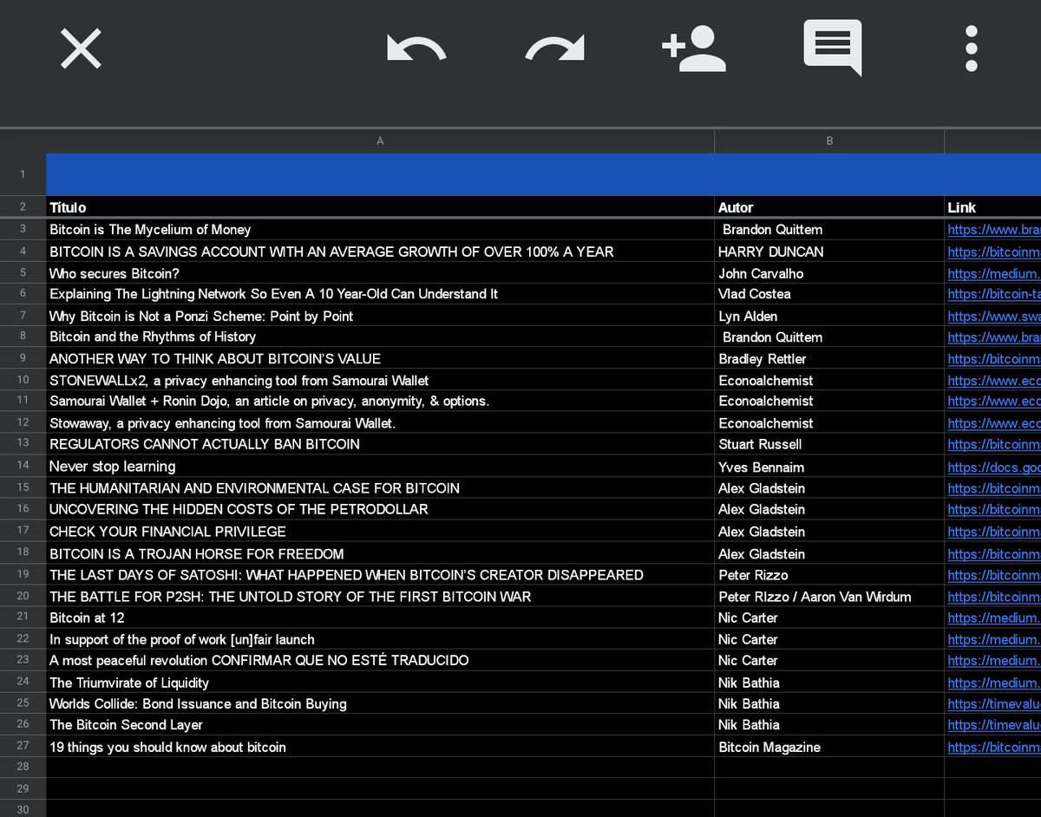Select 'ANOTHER WAY TO THINK ABOUT BITCOIN'S VALUE' cell
Screen dimensions: 1041x817
(380, 359)
